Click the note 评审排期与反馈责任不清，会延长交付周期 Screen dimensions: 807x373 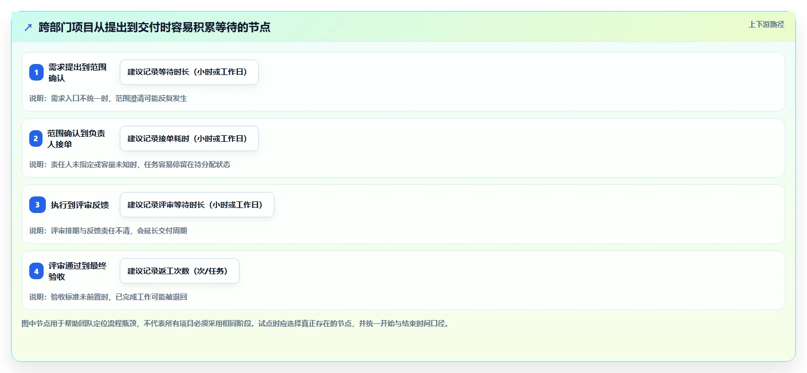[x=108, y=231]
